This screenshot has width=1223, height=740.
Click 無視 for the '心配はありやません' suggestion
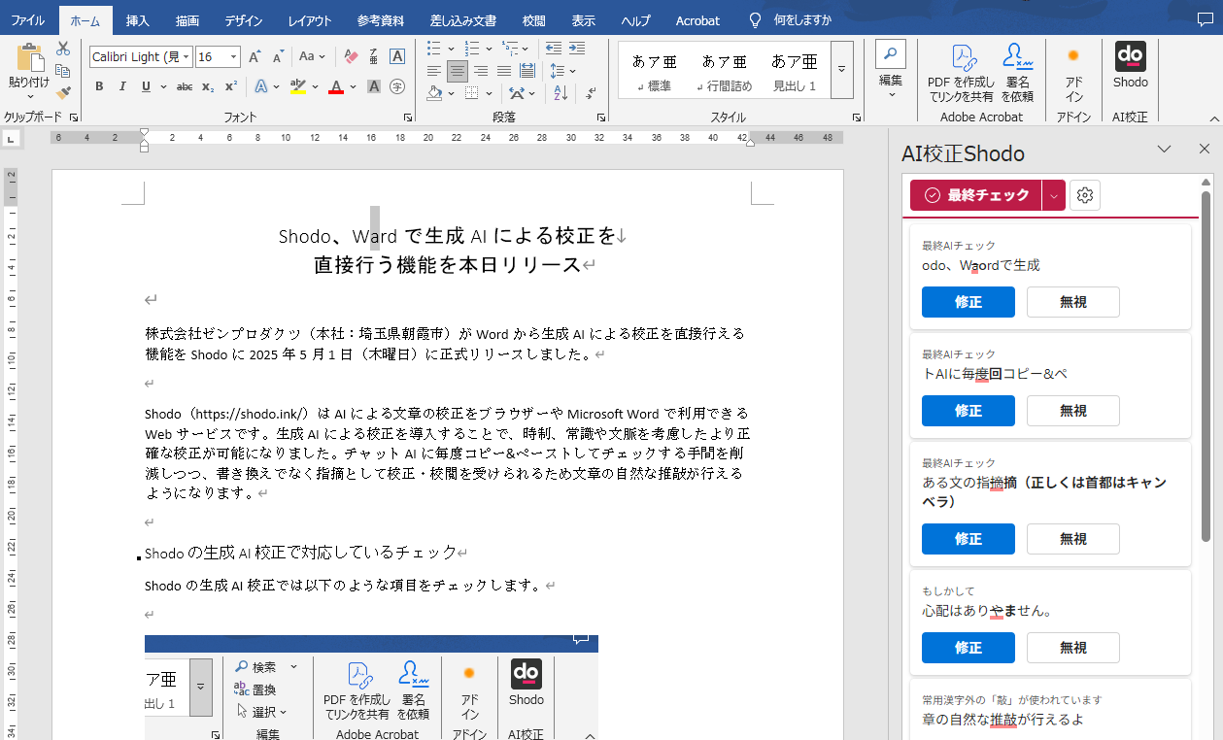(x=1072, y=648)
